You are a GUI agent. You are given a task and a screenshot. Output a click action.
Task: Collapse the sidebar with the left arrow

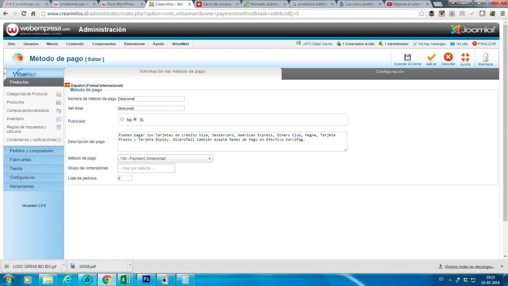[5, 74]
